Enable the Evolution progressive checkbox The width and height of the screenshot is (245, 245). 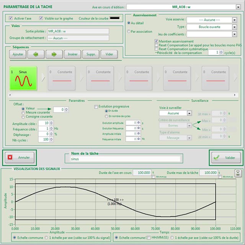(96, 106)
